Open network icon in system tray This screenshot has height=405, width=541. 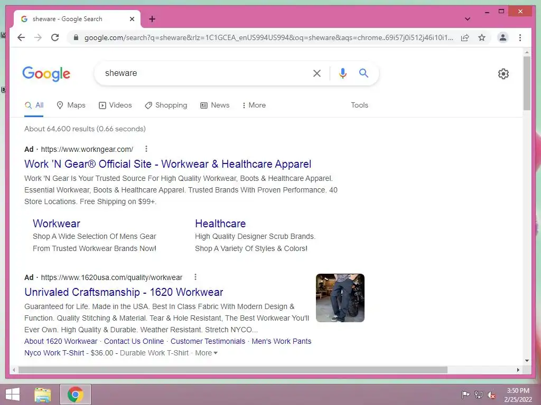pos(479,394)
